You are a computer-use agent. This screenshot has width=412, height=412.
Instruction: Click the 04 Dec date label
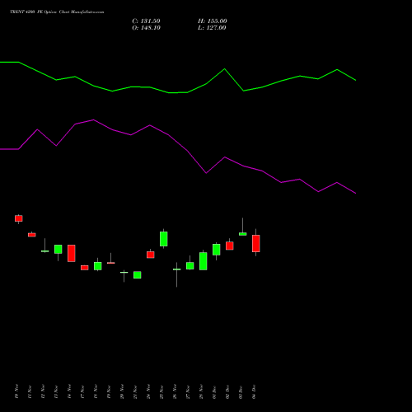pos(254,391)
